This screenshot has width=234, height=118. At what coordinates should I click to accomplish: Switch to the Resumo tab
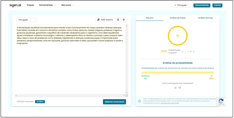click(x=150, y=18)
